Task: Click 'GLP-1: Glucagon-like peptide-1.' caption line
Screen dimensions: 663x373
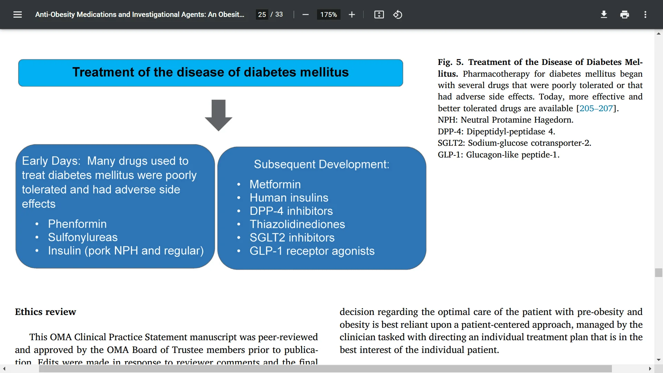Action: 499,155
